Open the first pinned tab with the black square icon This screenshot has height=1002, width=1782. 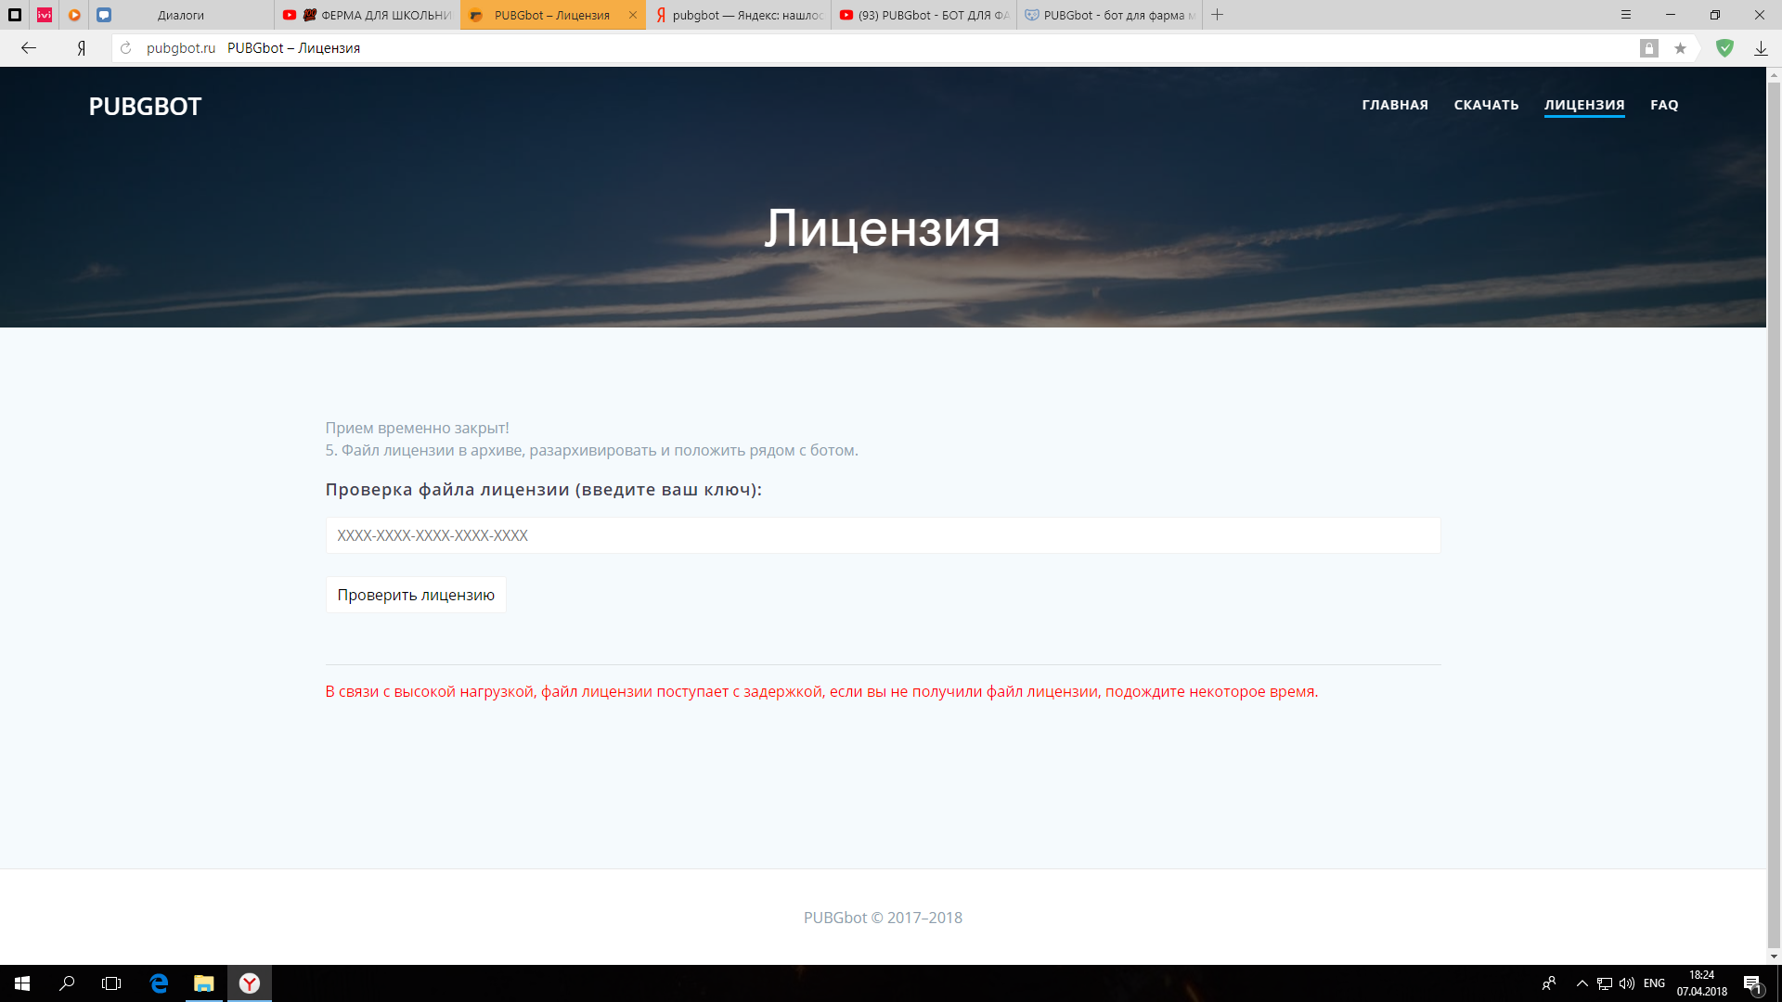(x=15, y=15)
